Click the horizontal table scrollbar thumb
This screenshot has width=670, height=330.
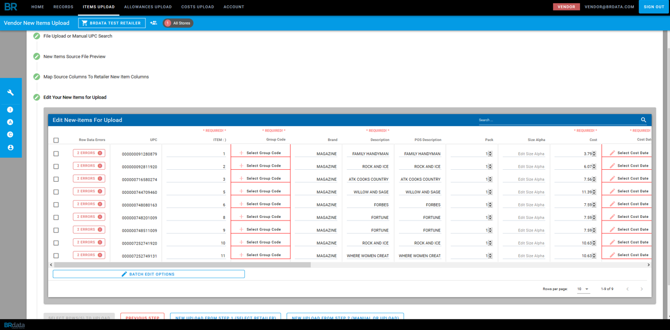coord(182,265)
